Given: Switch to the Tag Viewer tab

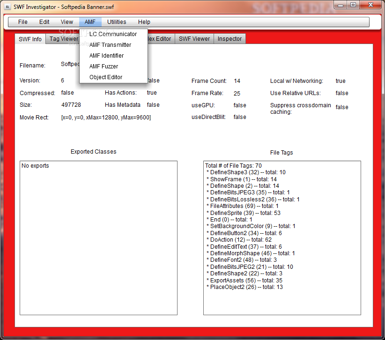Looking at the screenshot, I should 63,39.
